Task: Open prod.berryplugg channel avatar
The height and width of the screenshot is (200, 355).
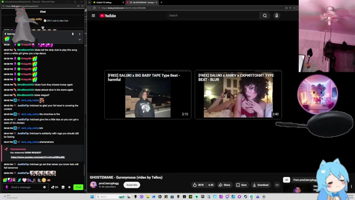Action: pos(93,185)
